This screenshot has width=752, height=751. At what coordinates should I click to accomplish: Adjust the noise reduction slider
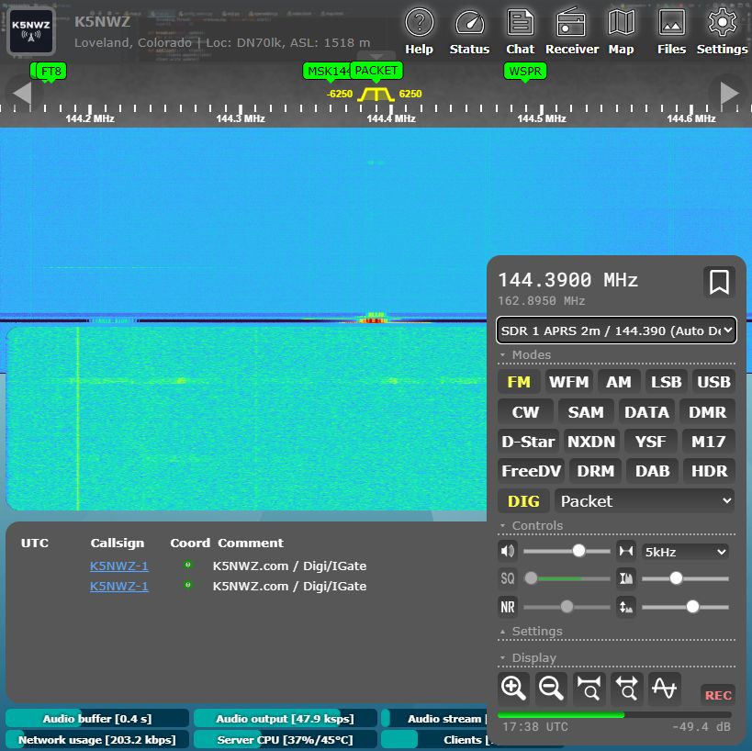pos(567,607)
